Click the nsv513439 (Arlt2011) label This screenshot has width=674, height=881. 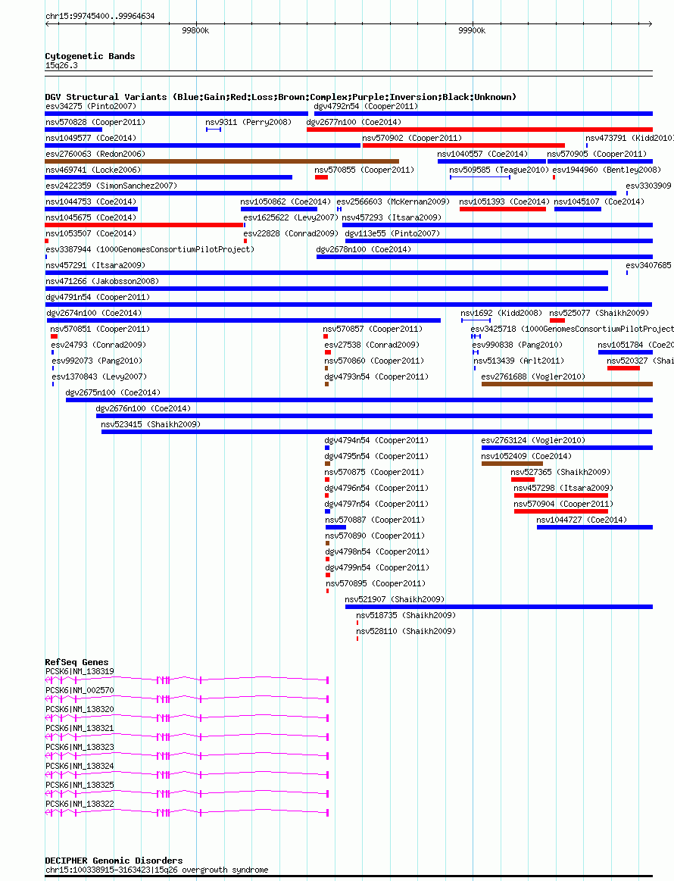click(519, 361)
